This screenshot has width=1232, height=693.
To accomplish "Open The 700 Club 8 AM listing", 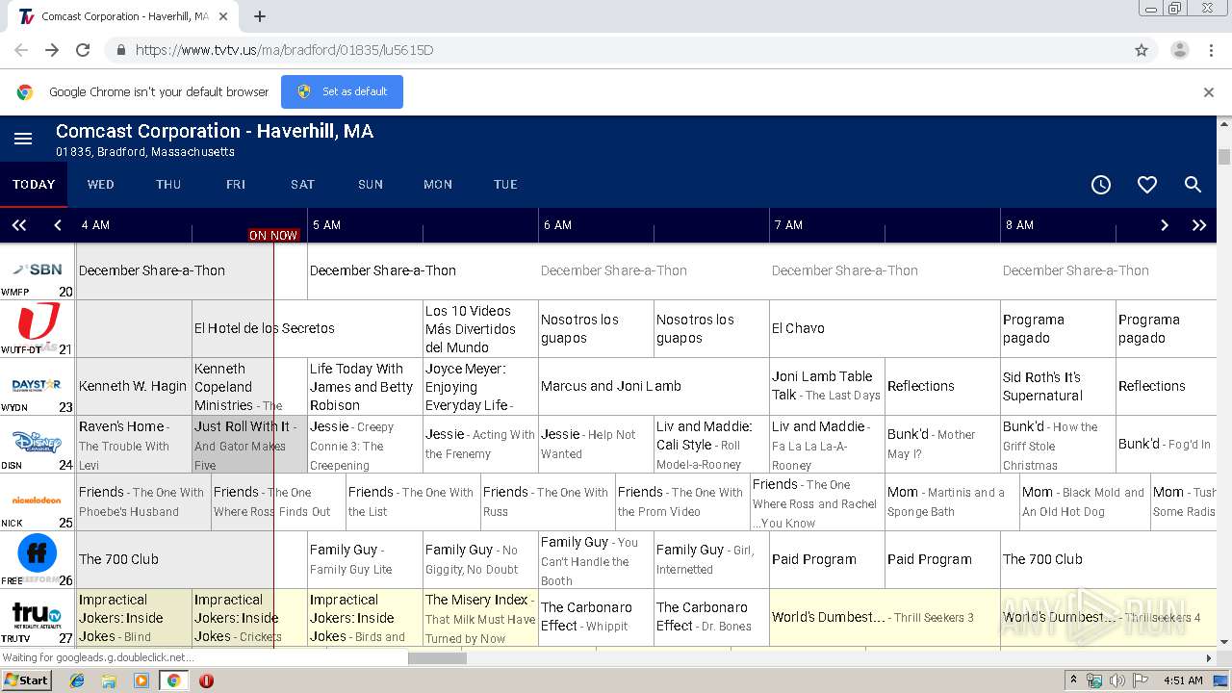I will click(x=1109, y=560).
